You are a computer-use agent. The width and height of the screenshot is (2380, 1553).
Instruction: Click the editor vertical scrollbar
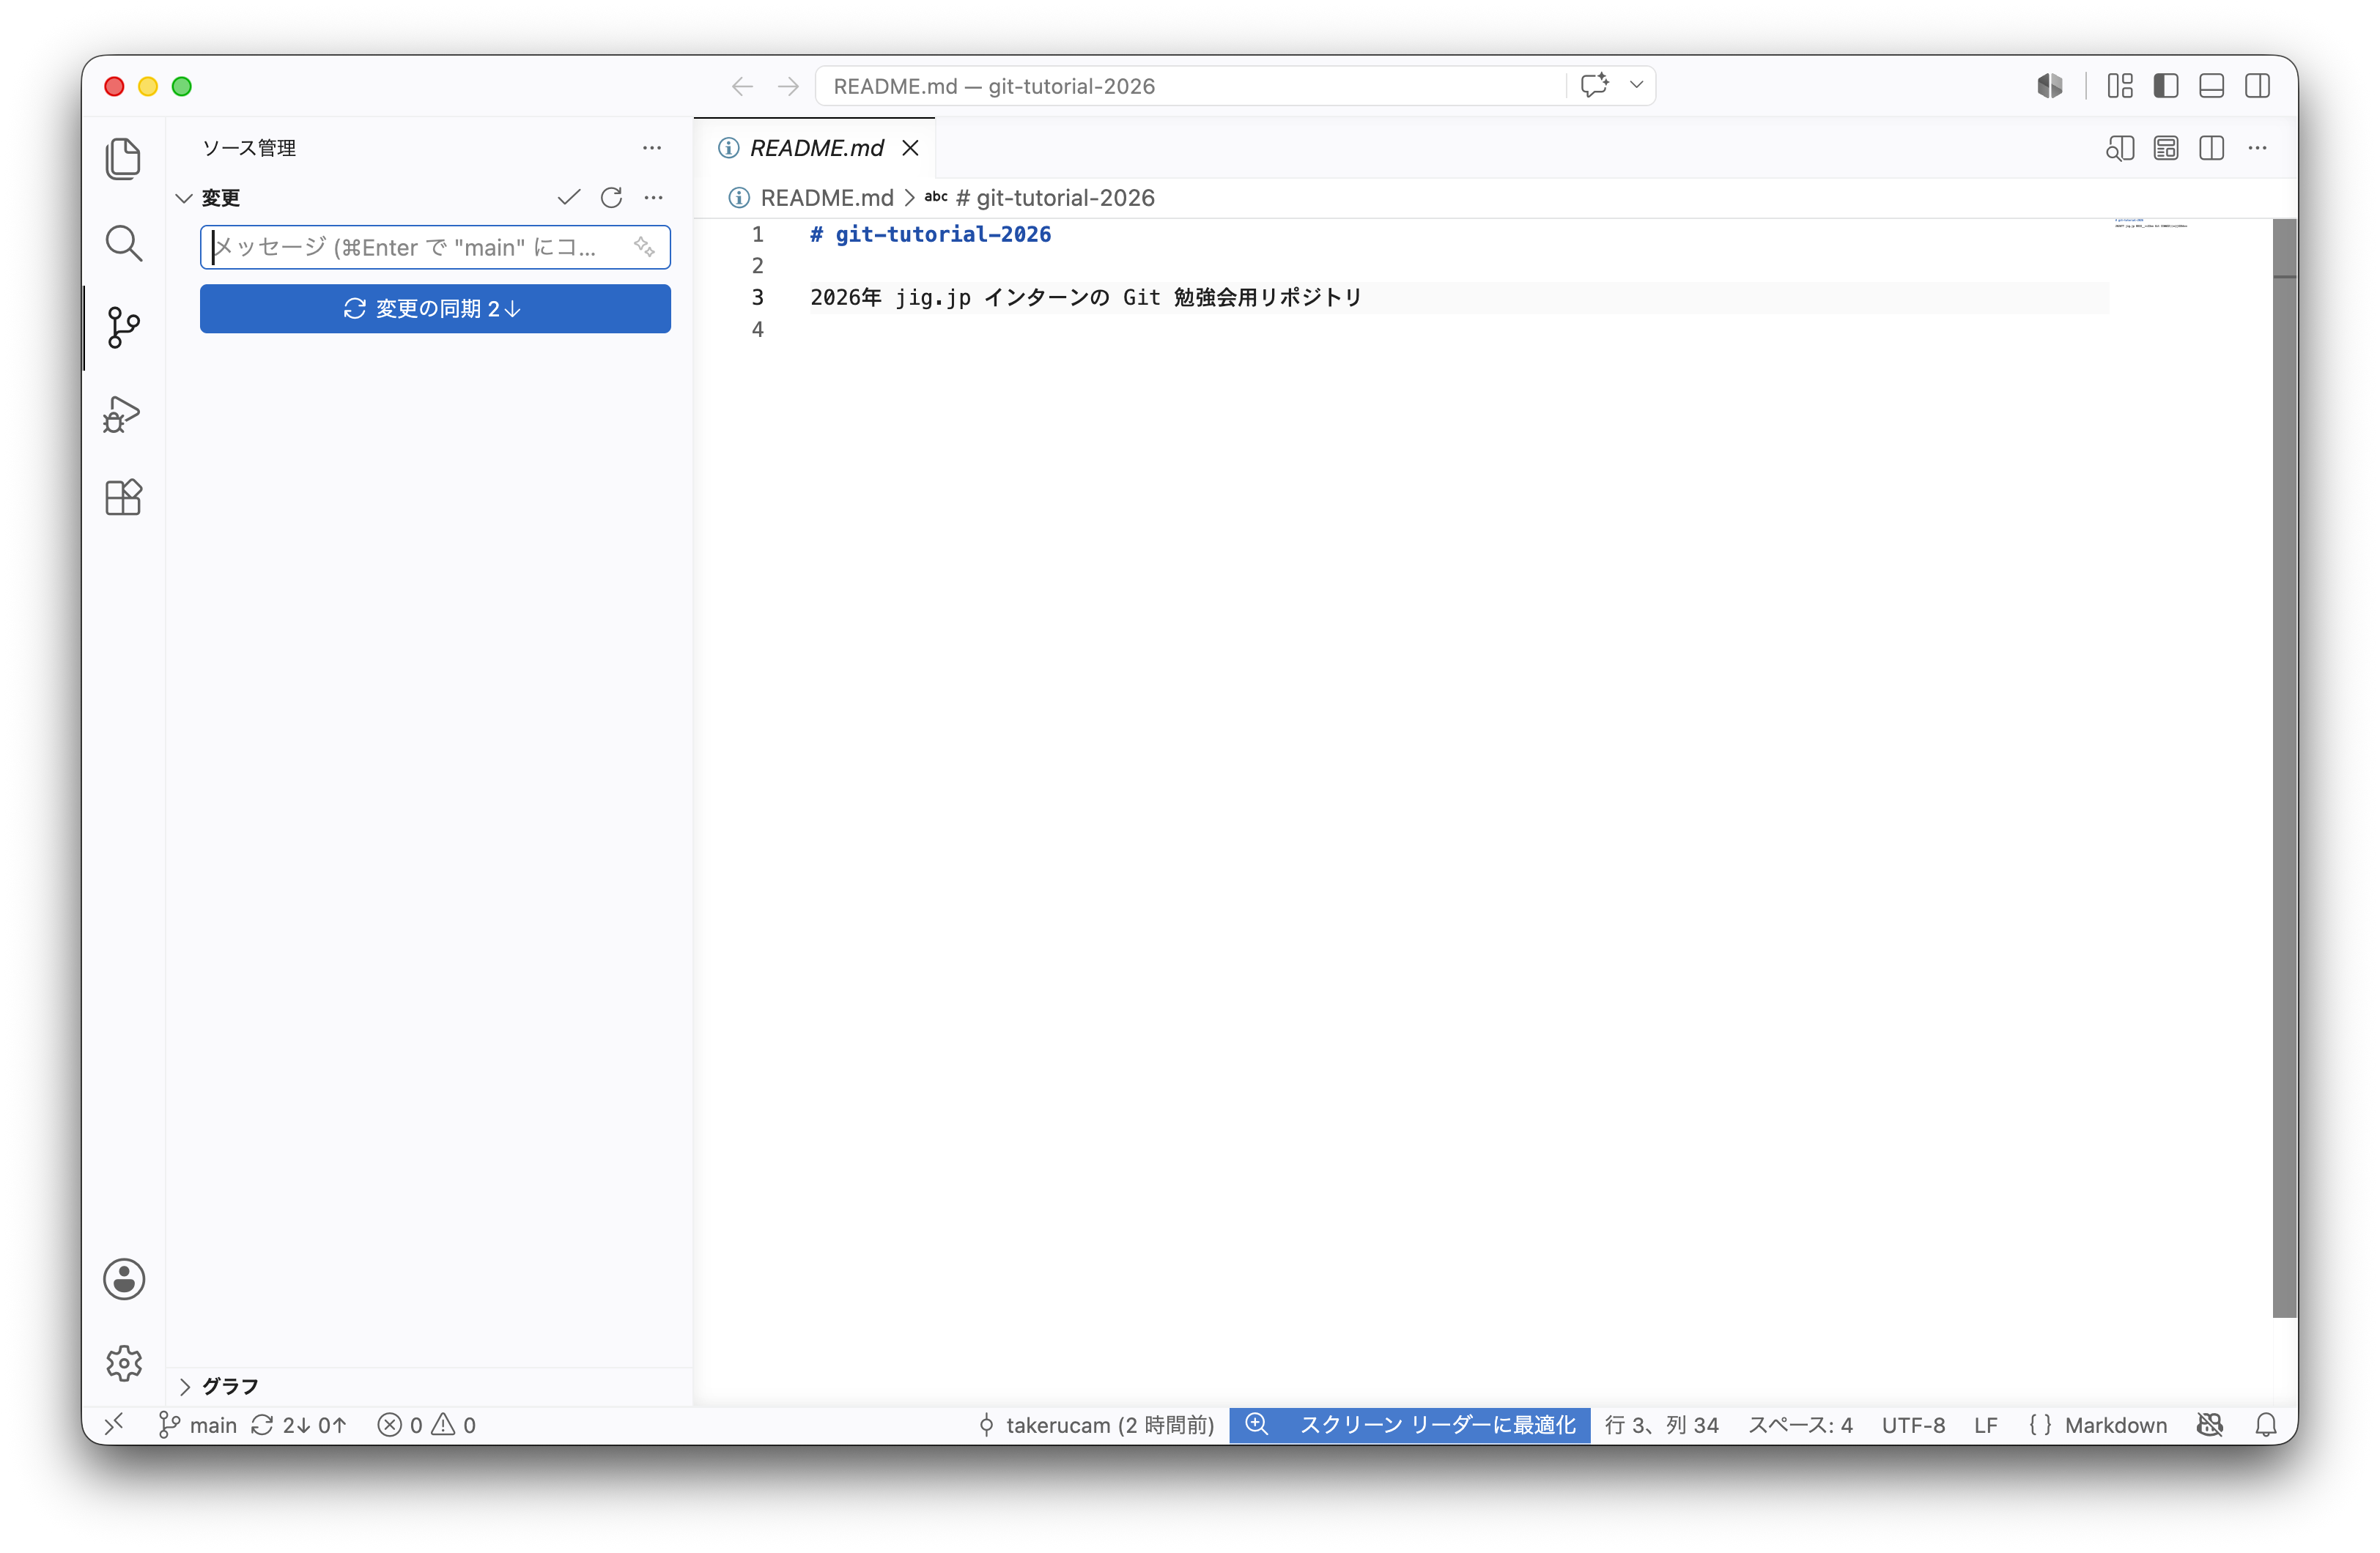click(2284, 768)
